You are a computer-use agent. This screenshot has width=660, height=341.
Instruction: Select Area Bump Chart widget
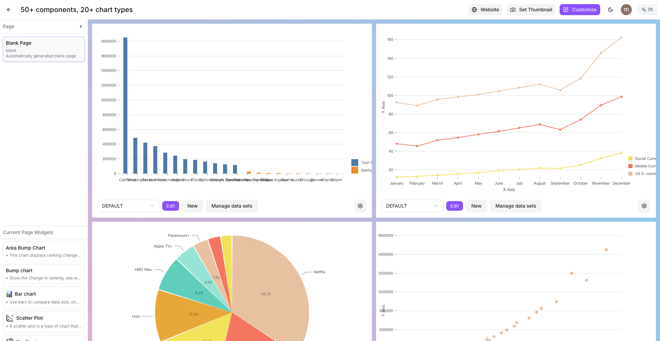coord(44,251)
